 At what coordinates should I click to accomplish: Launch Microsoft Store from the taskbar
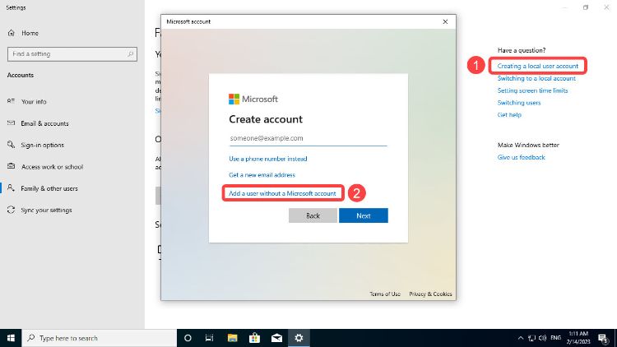255,338
